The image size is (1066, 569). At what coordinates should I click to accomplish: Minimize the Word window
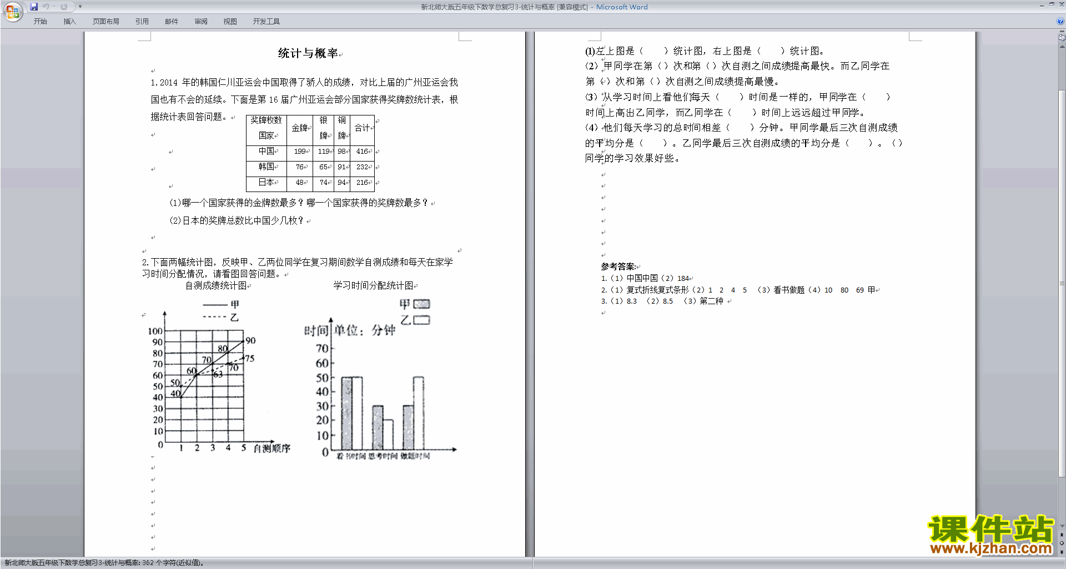(x=1042, y=5)
